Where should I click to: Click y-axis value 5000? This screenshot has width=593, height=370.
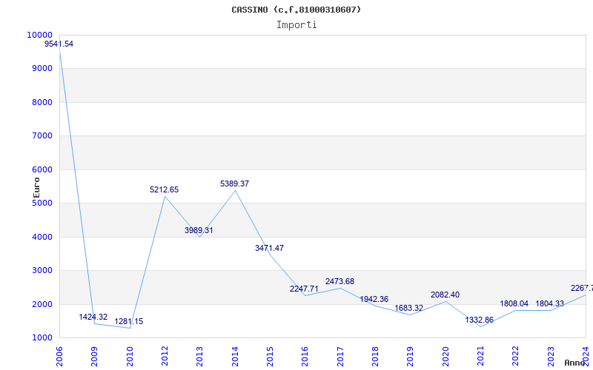tap(42, 203)
